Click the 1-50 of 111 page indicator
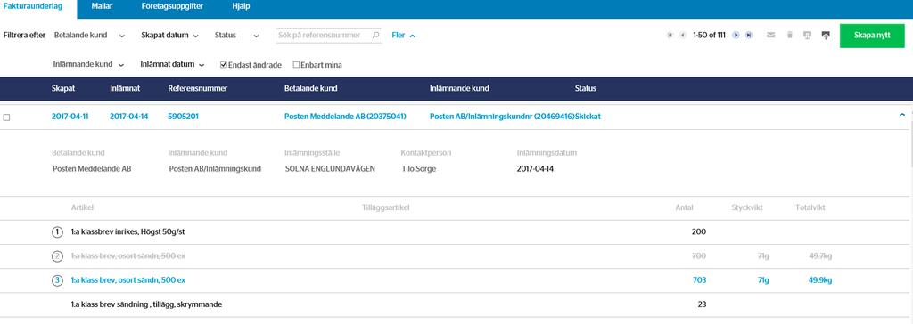This screenshot has width=913, height=324. click(x=709, y=36)
